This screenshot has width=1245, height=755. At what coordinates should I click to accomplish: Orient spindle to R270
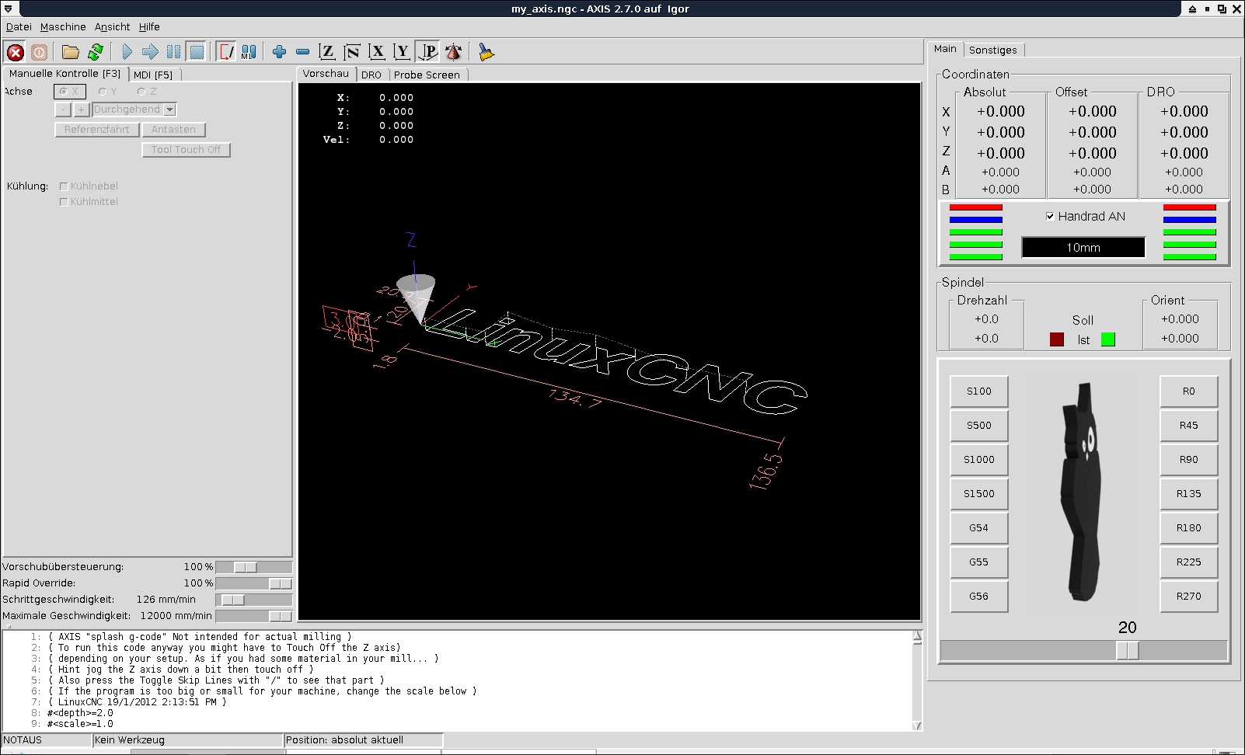pos(1189,597)
